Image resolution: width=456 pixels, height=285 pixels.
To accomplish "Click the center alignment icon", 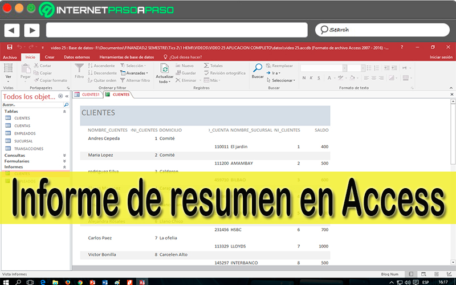I will 374,78.
